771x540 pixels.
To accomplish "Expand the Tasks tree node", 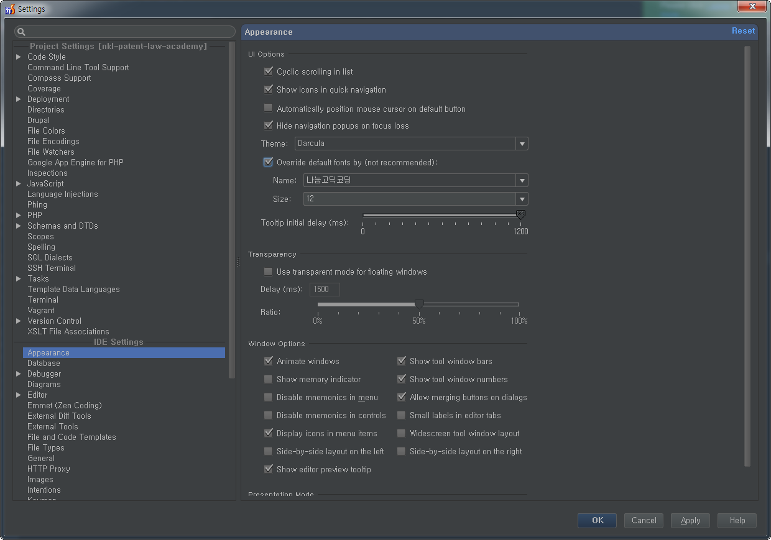I will pyautogui.click(x=19, y=278).
